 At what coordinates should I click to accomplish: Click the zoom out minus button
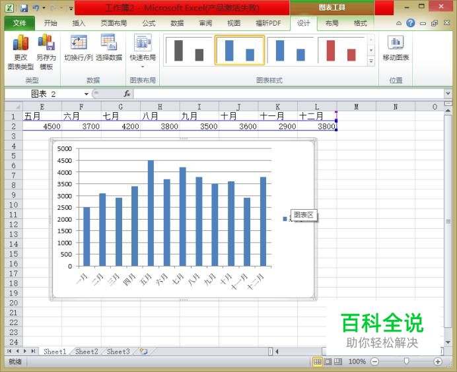click(x=375, y=361)
